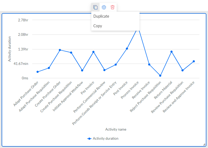Image resolution: width=208 pixels, height=148 pixels.
Task: Click the duplicate/copy widget icon
Action: pos(95,7)
